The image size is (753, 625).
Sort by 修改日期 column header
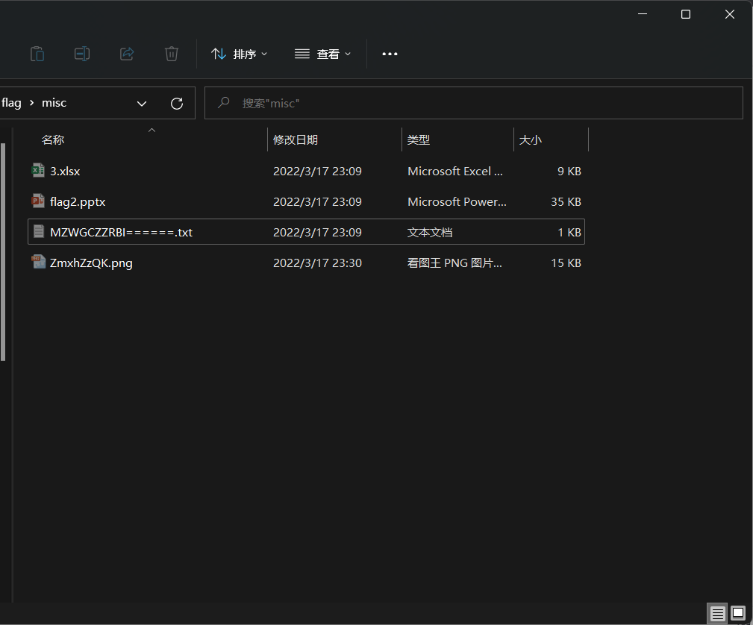[296, 139]
